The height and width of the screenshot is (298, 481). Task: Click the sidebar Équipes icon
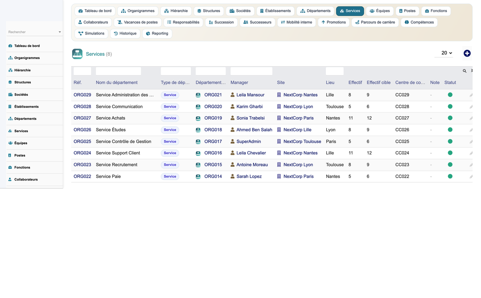click(10, 143)
